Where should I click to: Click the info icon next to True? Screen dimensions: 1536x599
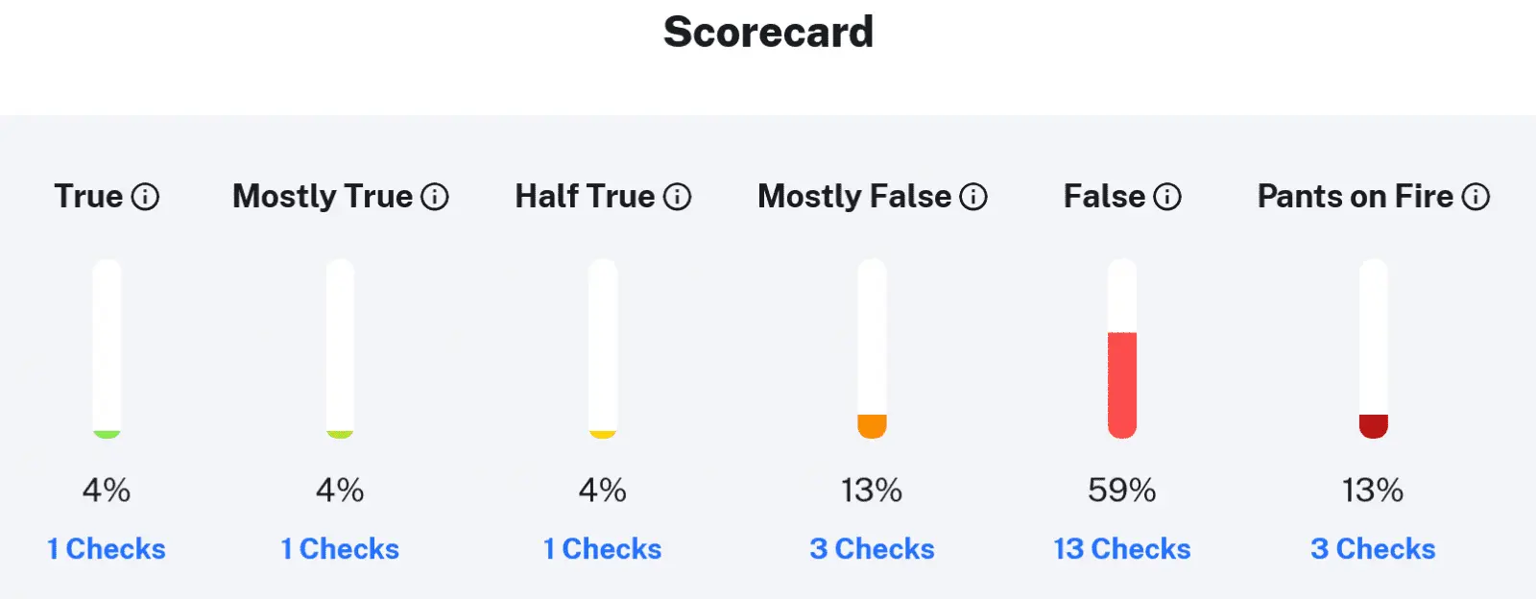[145, 197]
